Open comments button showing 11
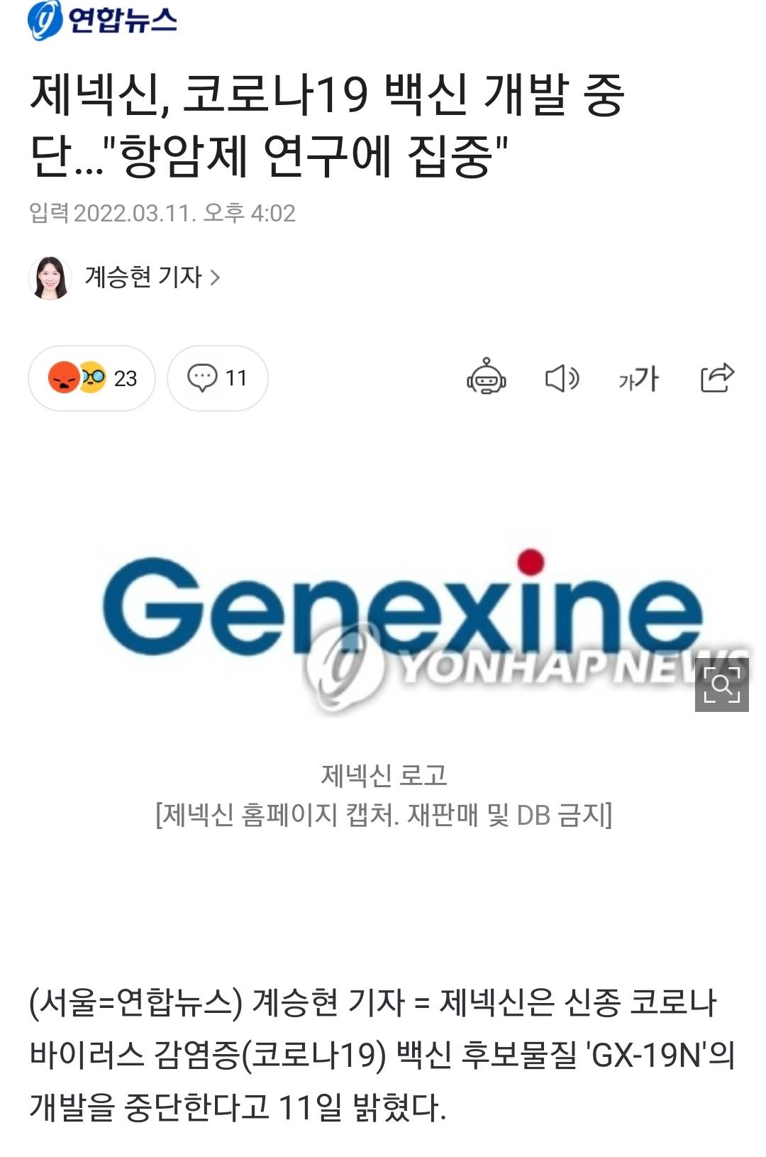 pyautogui.click(x=218, y=378)
